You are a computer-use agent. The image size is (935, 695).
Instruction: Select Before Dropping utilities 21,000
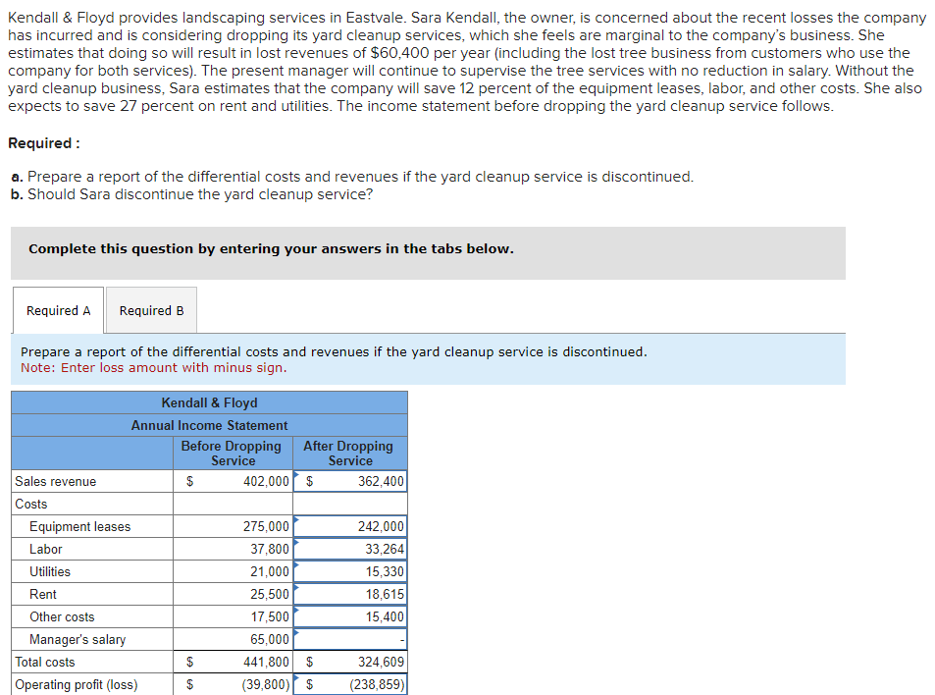pyautogui.click(x=234, y=572)
